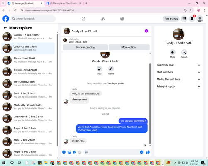This screenshot has height=166, width=208.
Task: Mute the Candy conversation
Action: click(x=173, y=52)
